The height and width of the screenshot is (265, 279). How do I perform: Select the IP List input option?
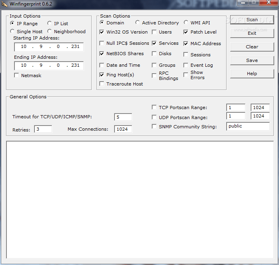click(x=50, y=23)
